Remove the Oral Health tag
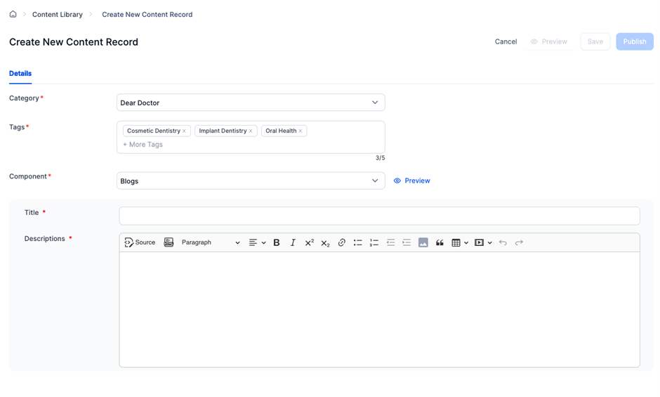The width and height of the screenshot is (660, 397). tap(300, 131)
